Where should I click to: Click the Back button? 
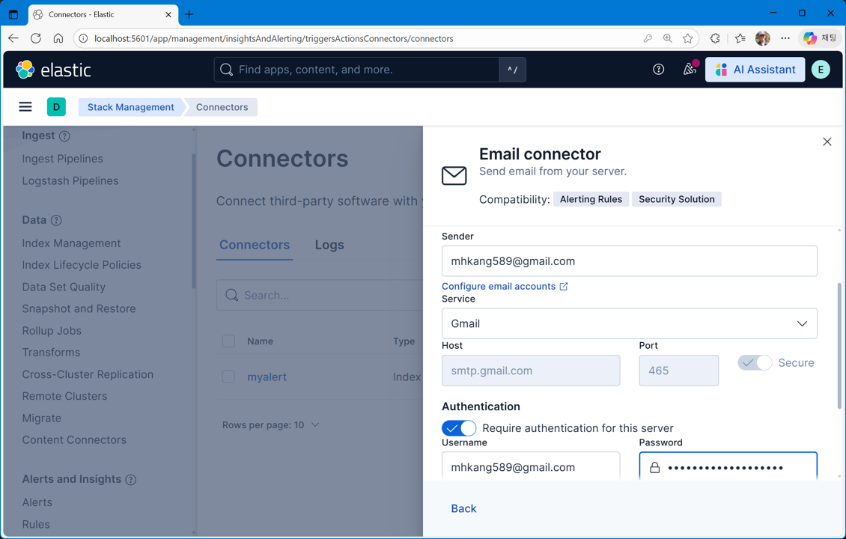[463, 508]
